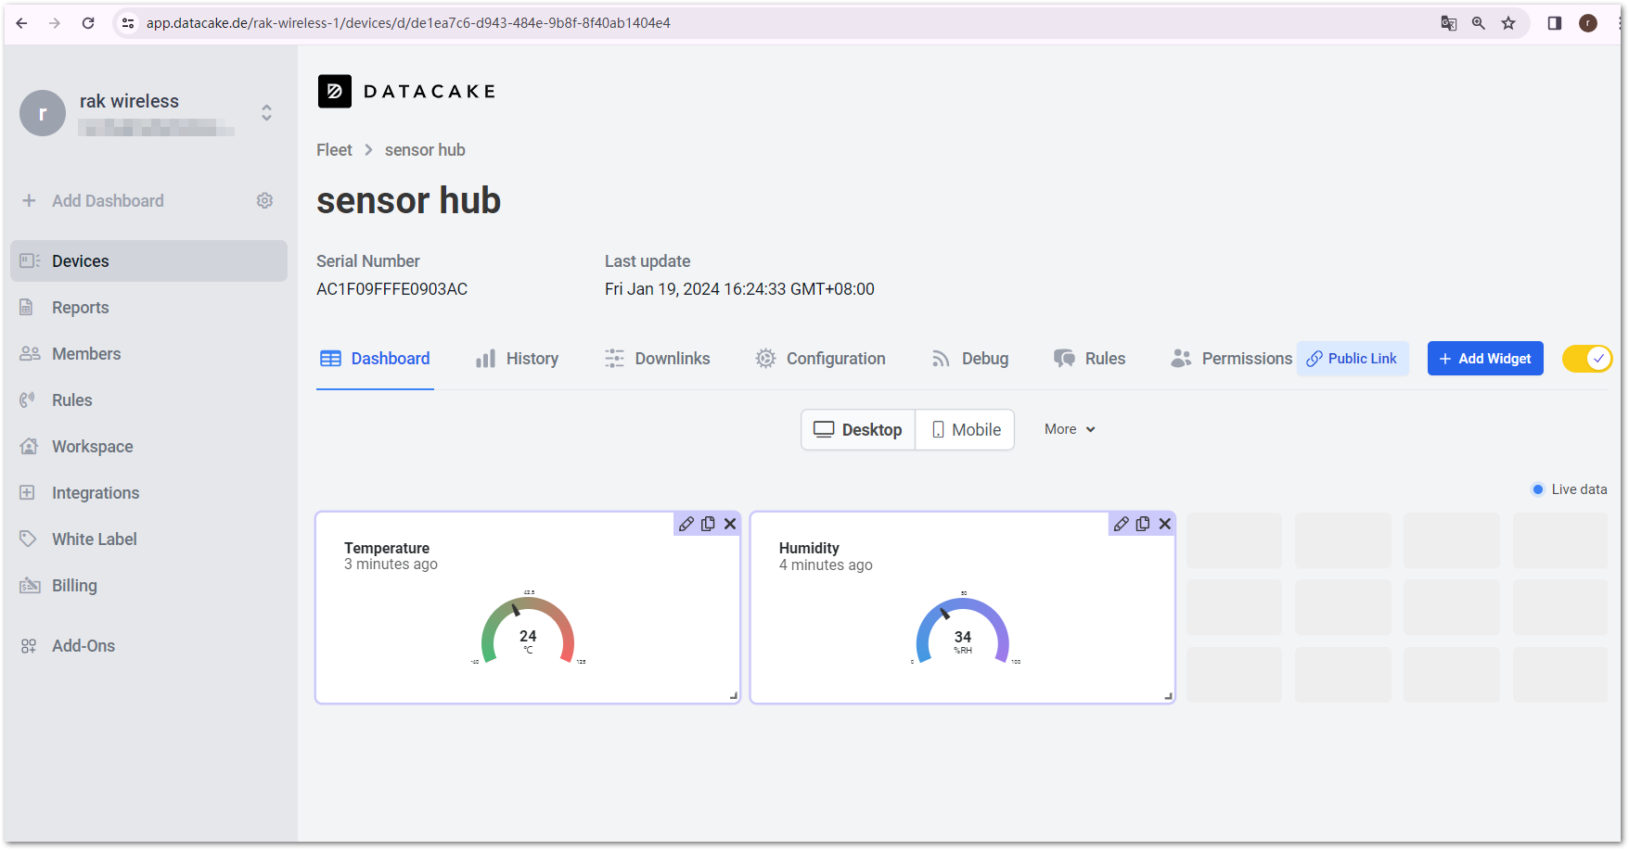Open Workspace in the sidebar
This screenshot has width=1629, height=850.
coord(148,447)
